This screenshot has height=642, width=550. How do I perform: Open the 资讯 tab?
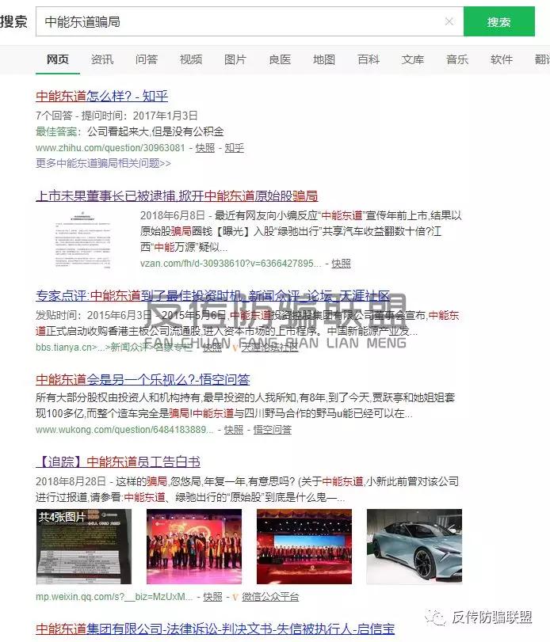(x=102, y=60)
